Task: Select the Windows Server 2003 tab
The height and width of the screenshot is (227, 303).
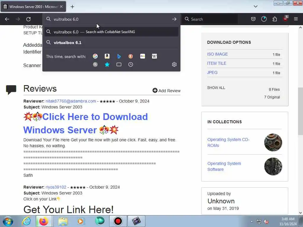Action: pyautogui.click(x=33, y=7)
